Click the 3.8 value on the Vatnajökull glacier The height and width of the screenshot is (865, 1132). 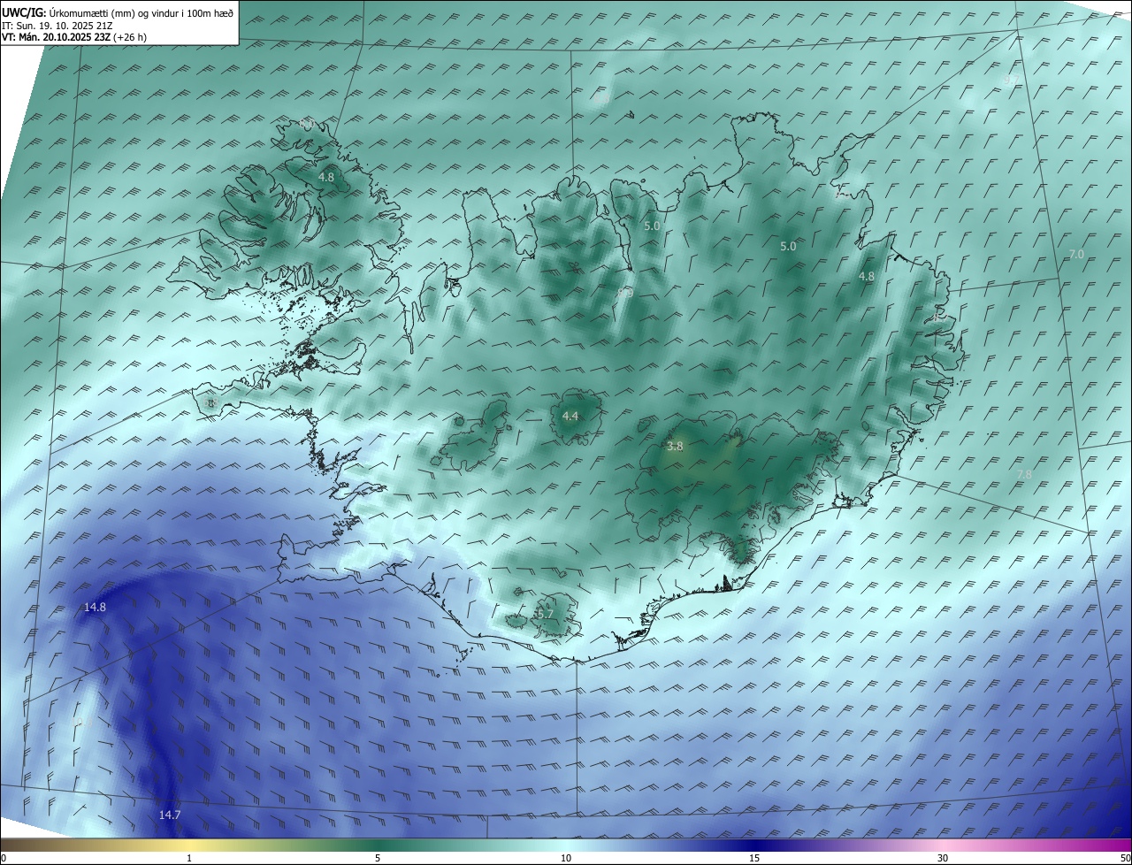point(675,447)
